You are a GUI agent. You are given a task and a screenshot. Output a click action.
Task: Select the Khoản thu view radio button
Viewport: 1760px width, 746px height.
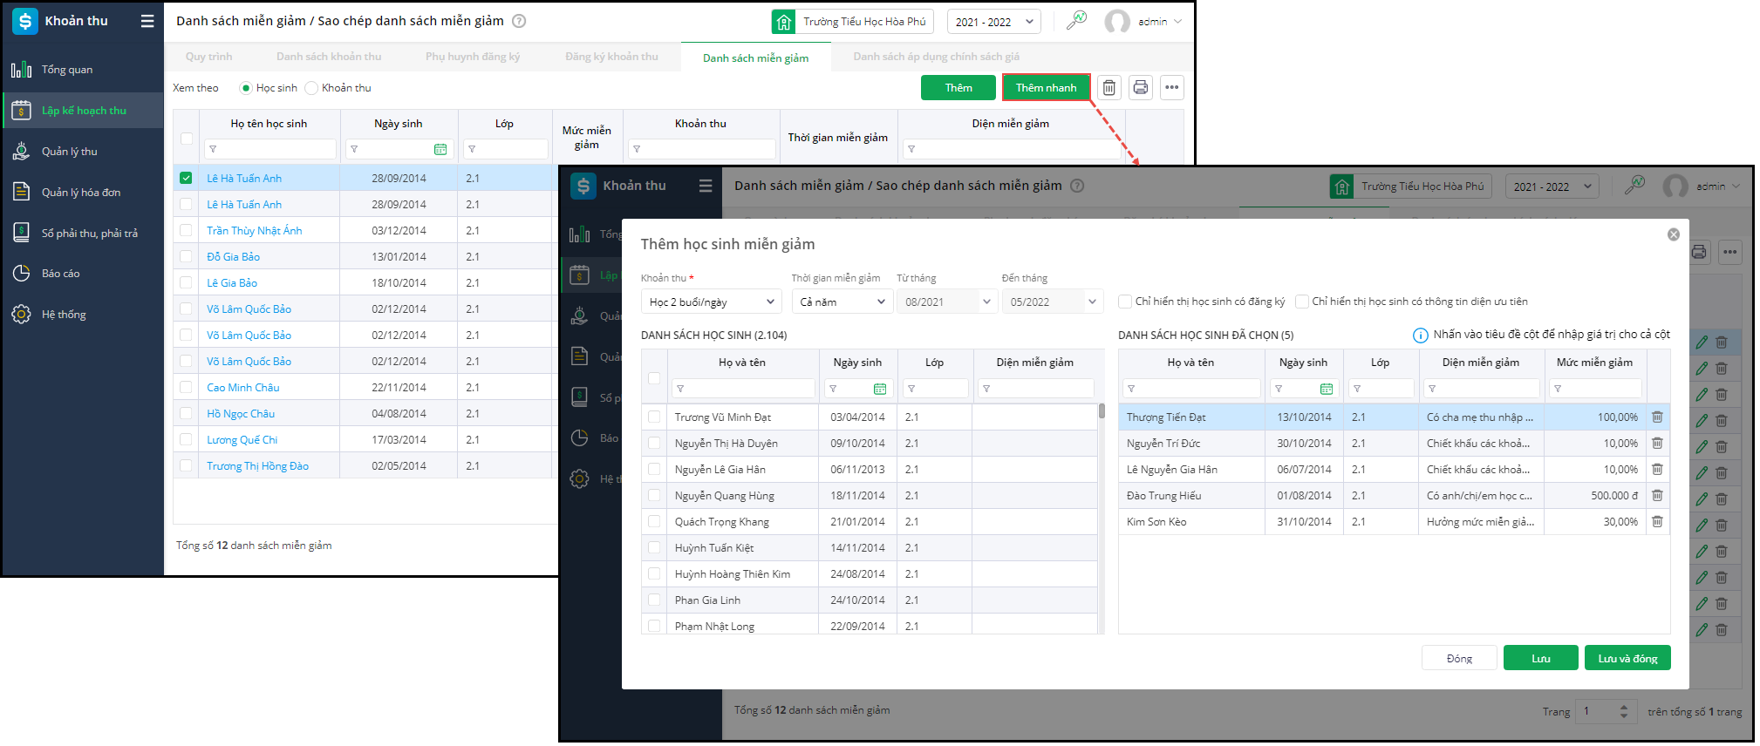[311, 88]
